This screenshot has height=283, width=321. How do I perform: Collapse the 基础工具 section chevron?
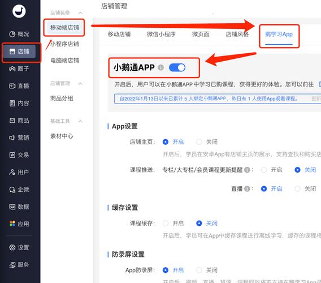click(x=80, y=121)
